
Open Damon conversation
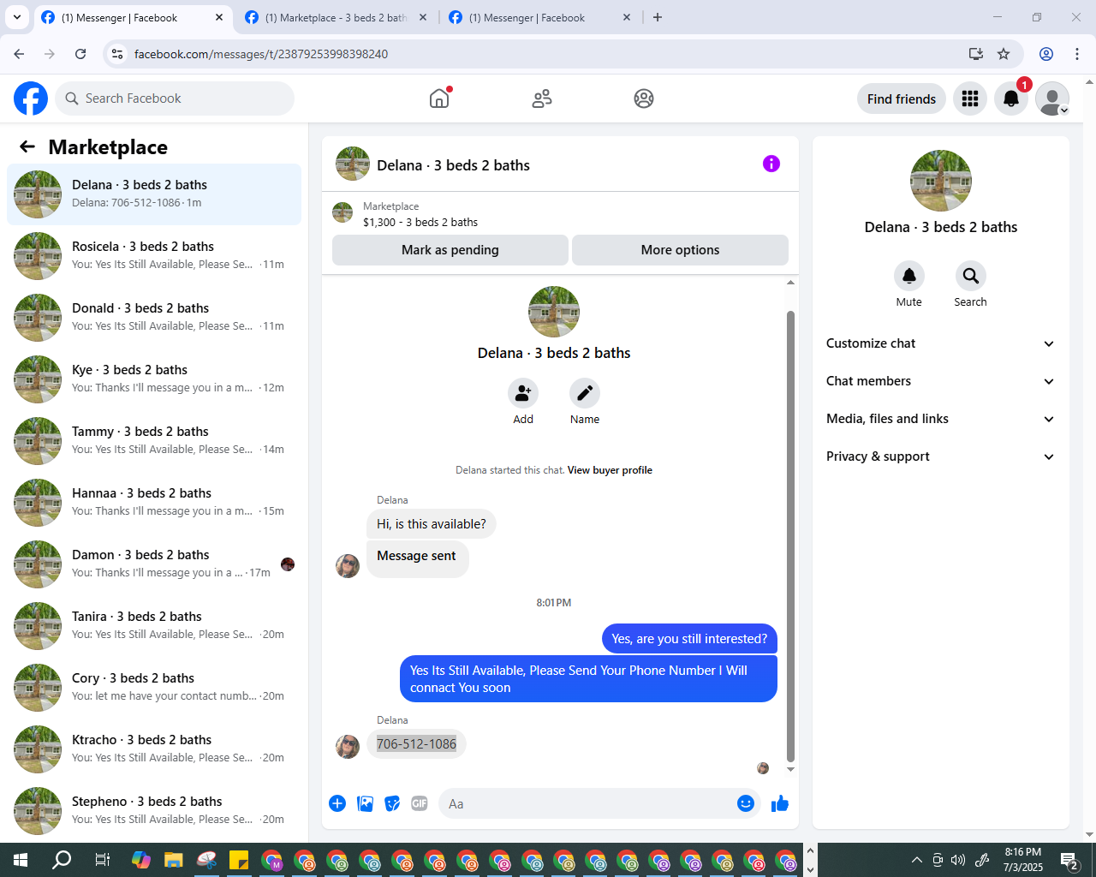click(x=154, y=564)
